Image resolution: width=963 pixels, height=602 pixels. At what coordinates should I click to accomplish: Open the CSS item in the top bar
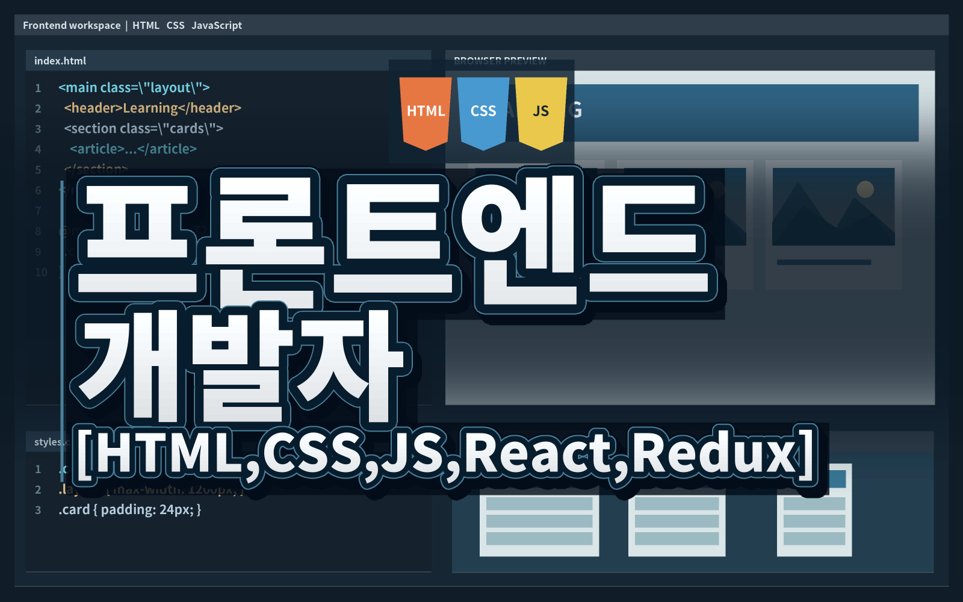pyautogui.click(x=176, y=25)
